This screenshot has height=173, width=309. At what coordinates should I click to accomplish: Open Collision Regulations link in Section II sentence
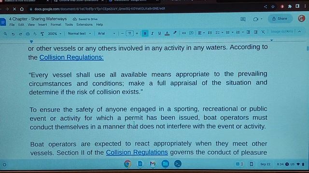[137, 152]
